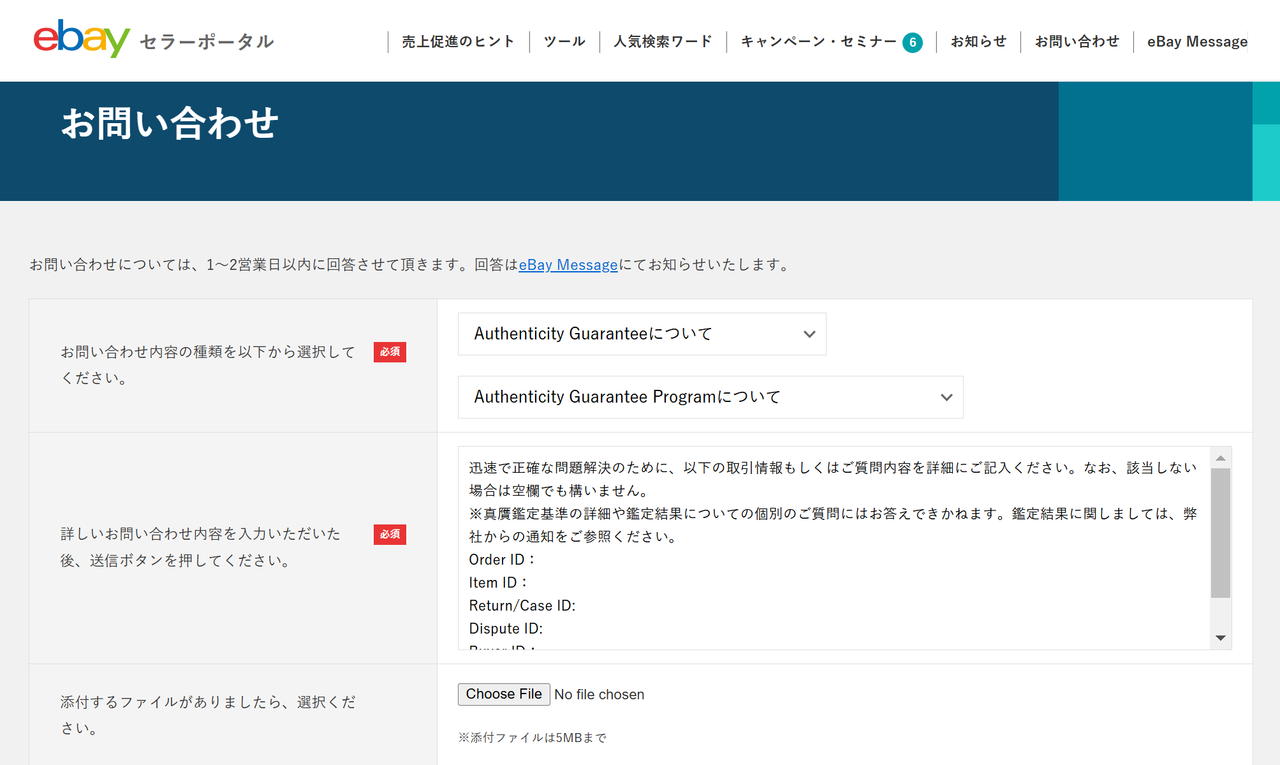Click the Item ID： line in the text area
The image size is (1280, 765).
coord(499,583)
